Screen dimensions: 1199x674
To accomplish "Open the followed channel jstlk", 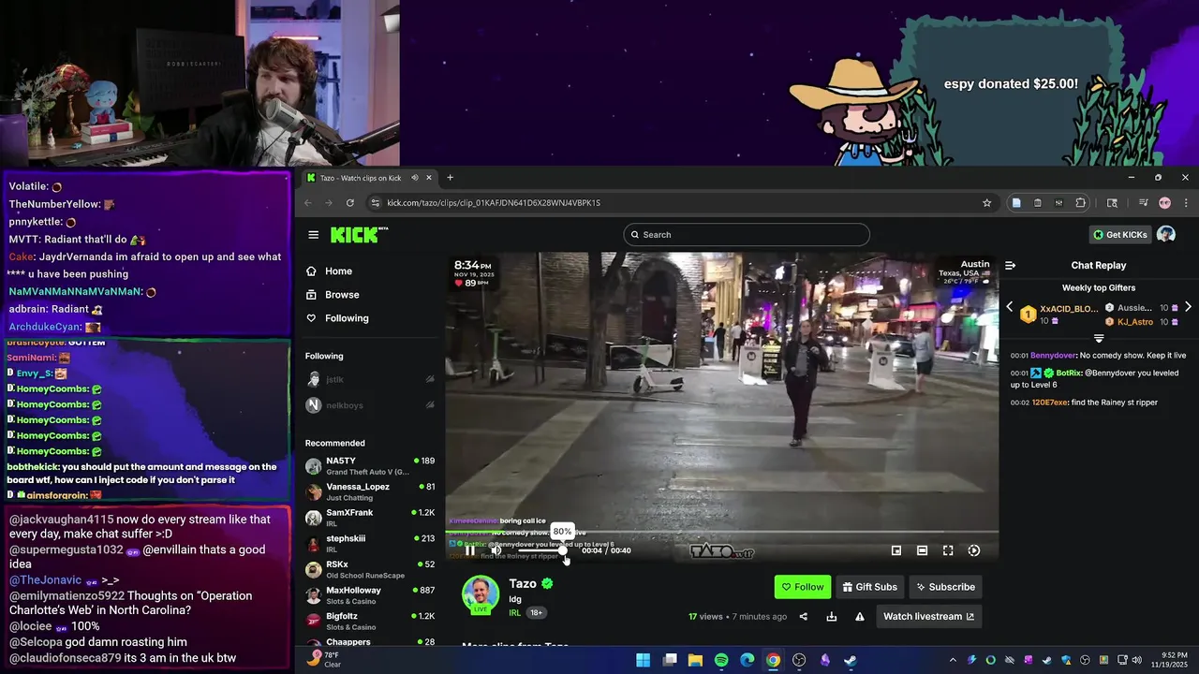I will tap(370, 379).
